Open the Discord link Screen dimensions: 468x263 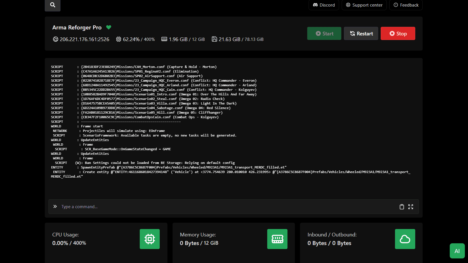[324, 5]
